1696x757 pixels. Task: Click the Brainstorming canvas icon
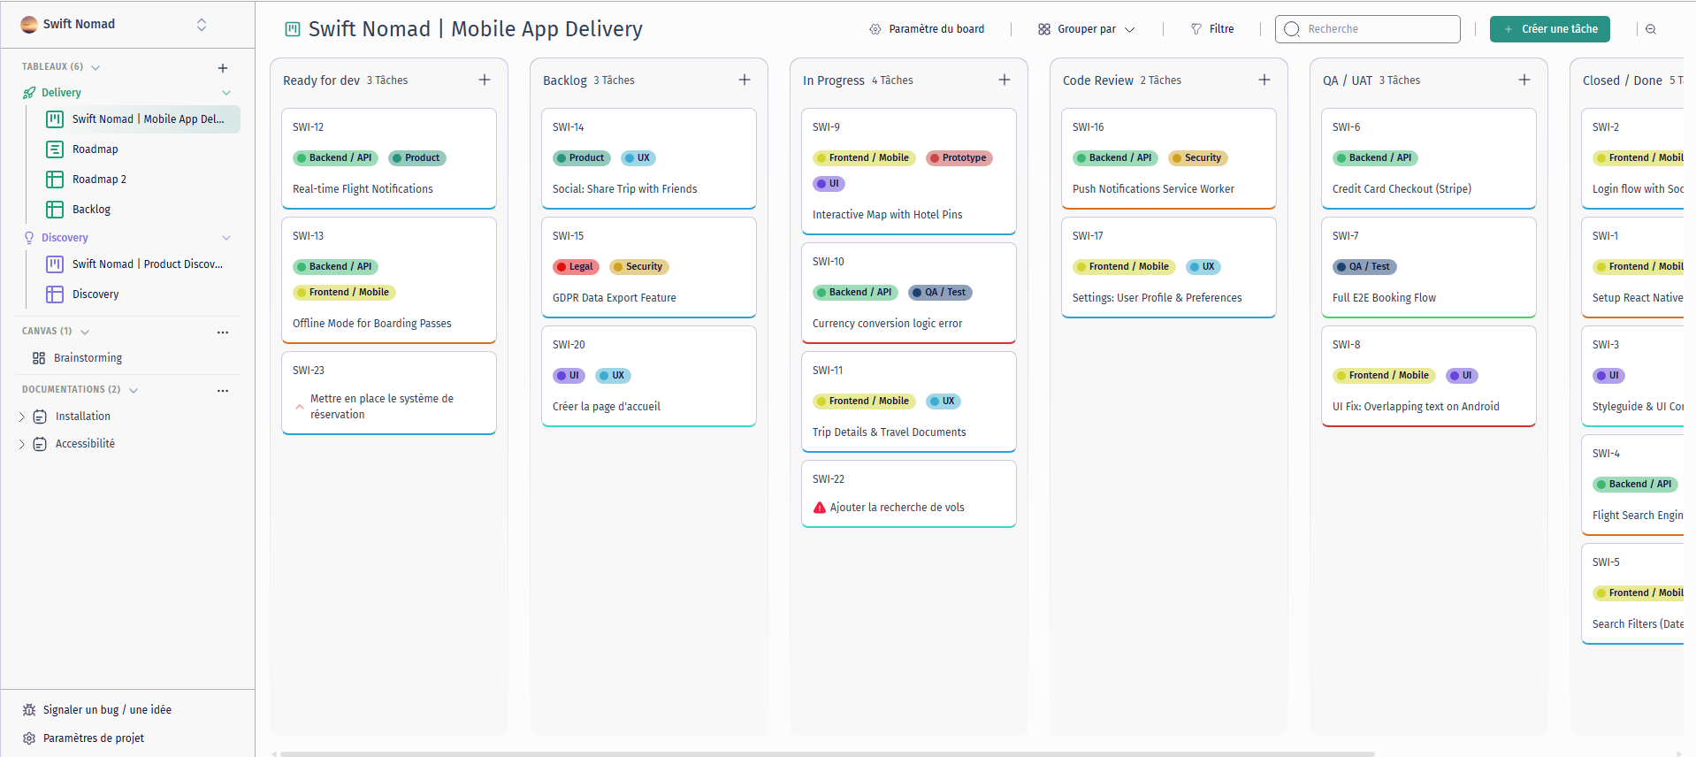click(x=39, y=358)
